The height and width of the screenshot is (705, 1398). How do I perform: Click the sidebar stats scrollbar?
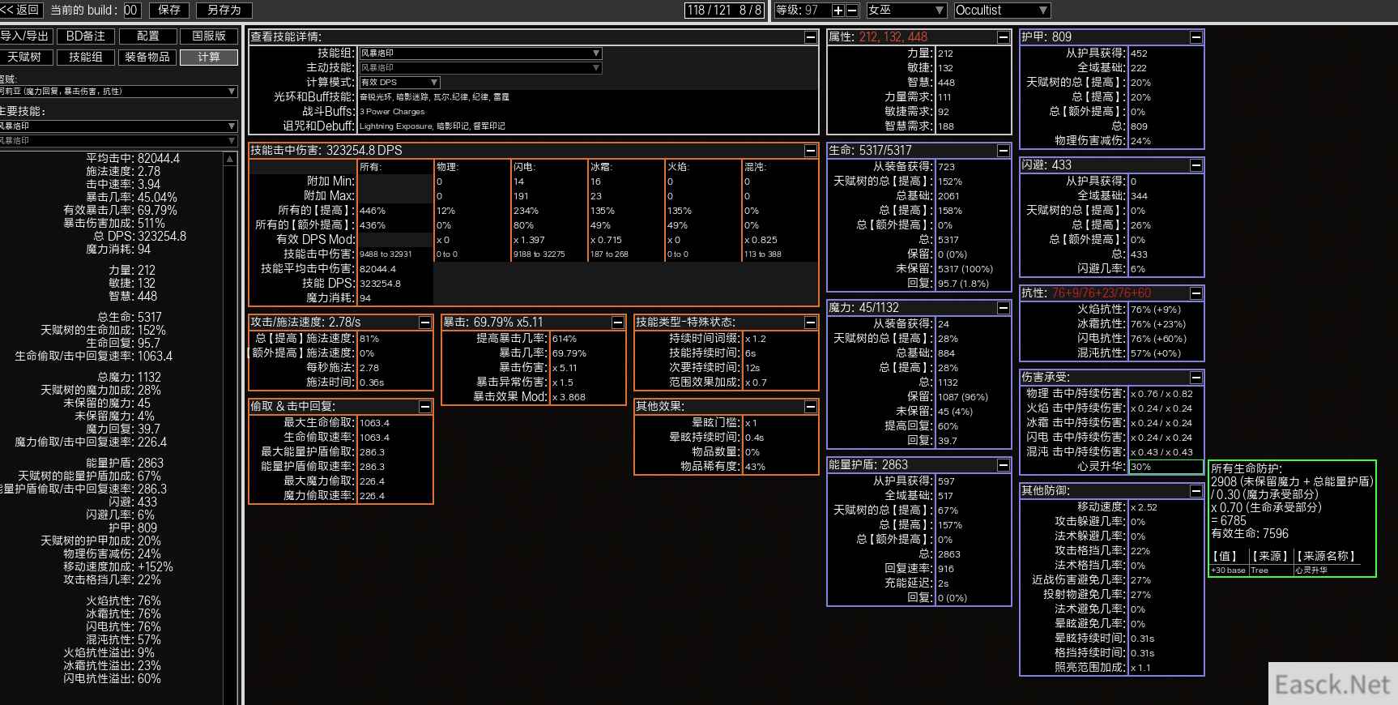(230, 428)
